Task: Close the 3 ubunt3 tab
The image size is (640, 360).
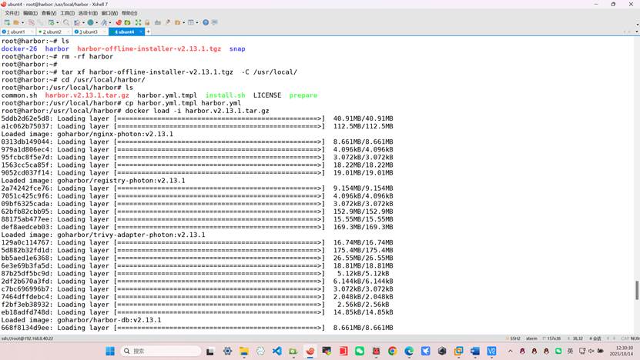Action: pos(105,32)
